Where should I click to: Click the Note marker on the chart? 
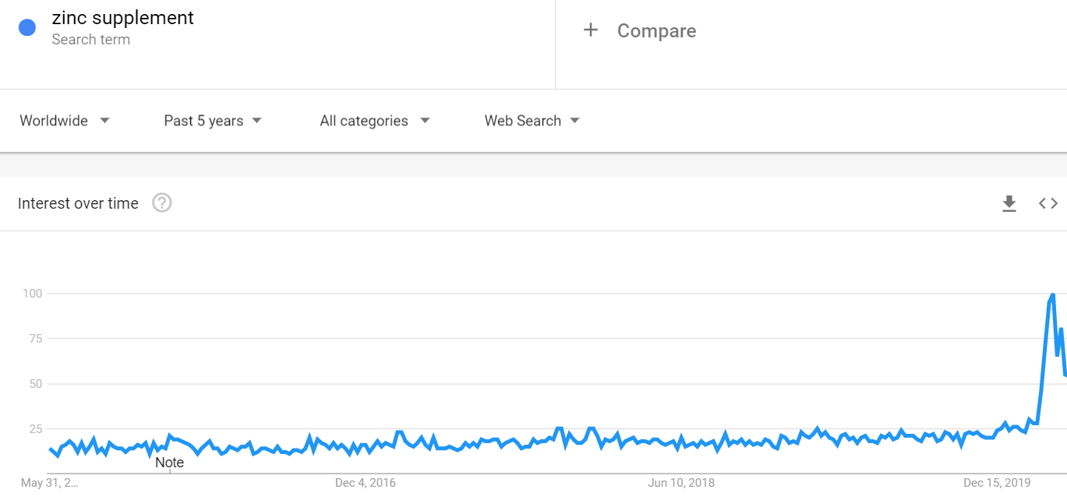[169, 463]
